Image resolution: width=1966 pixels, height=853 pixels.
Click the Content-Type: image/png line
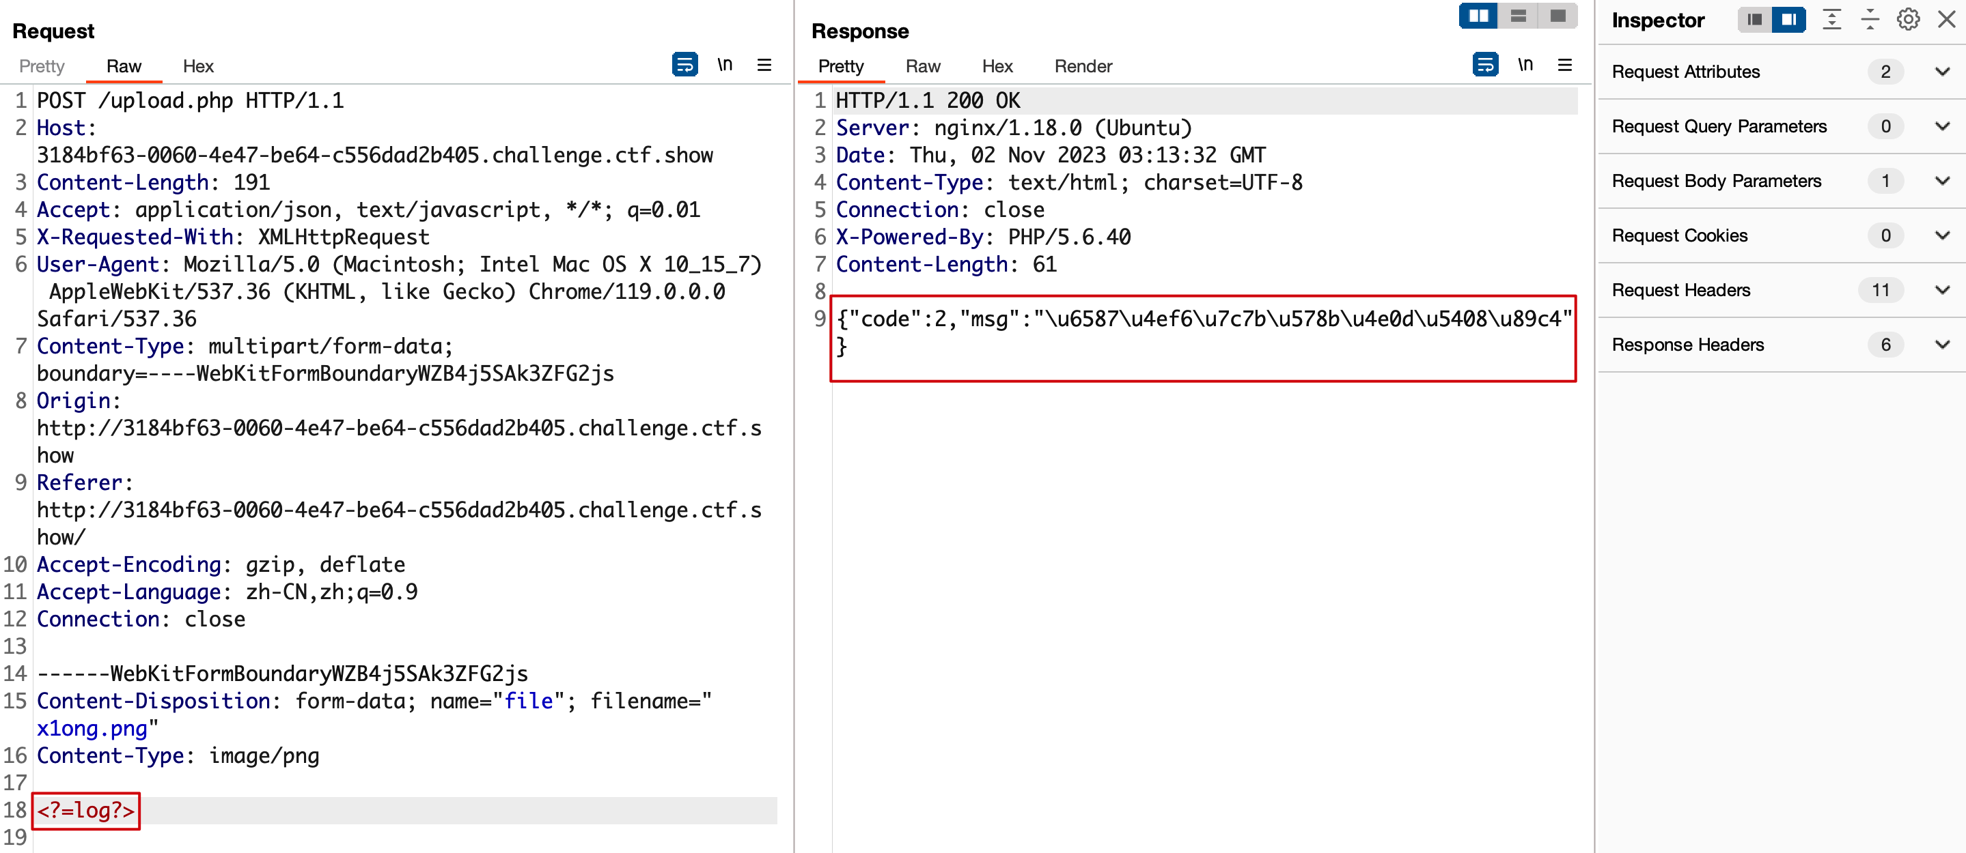coord(178,756)
